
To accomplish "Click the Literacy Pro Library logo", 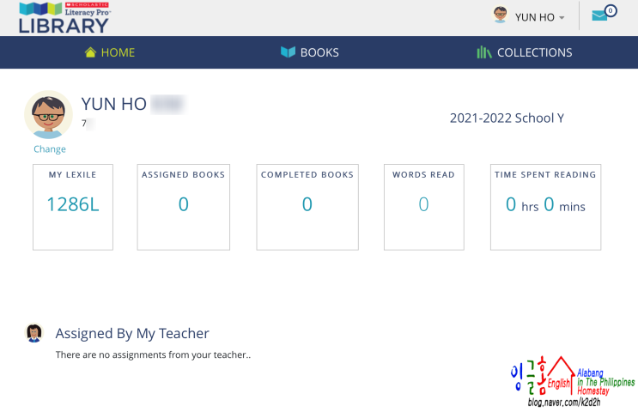I will point(64,17).
